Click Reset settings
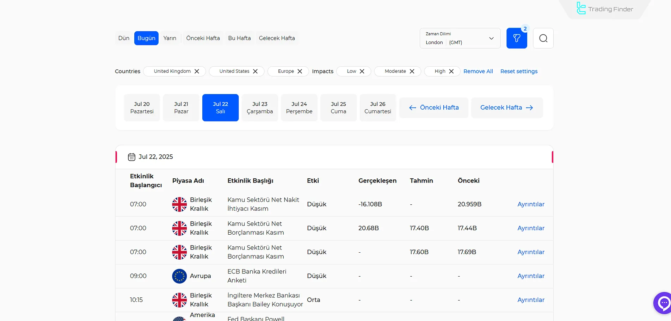The image size is (671, 321). (519, 71)
